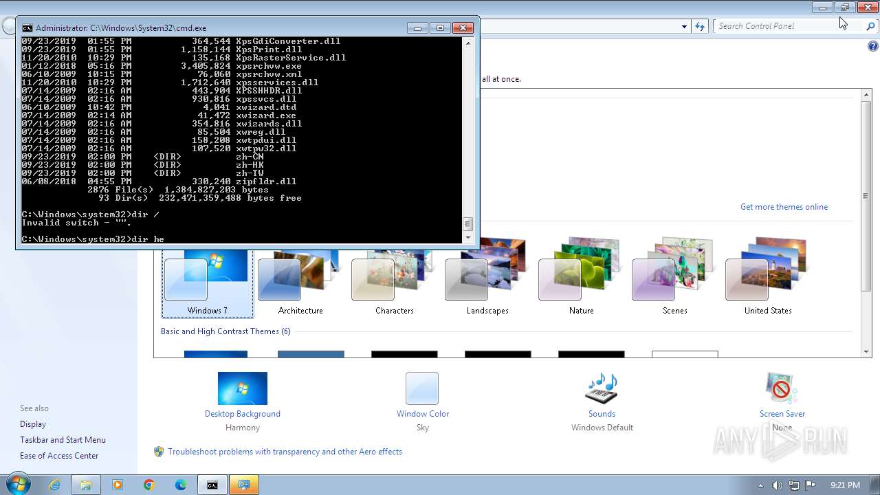Open Ease of Access Center link
This screenshot has height=495, width=880.
(59, 456)
